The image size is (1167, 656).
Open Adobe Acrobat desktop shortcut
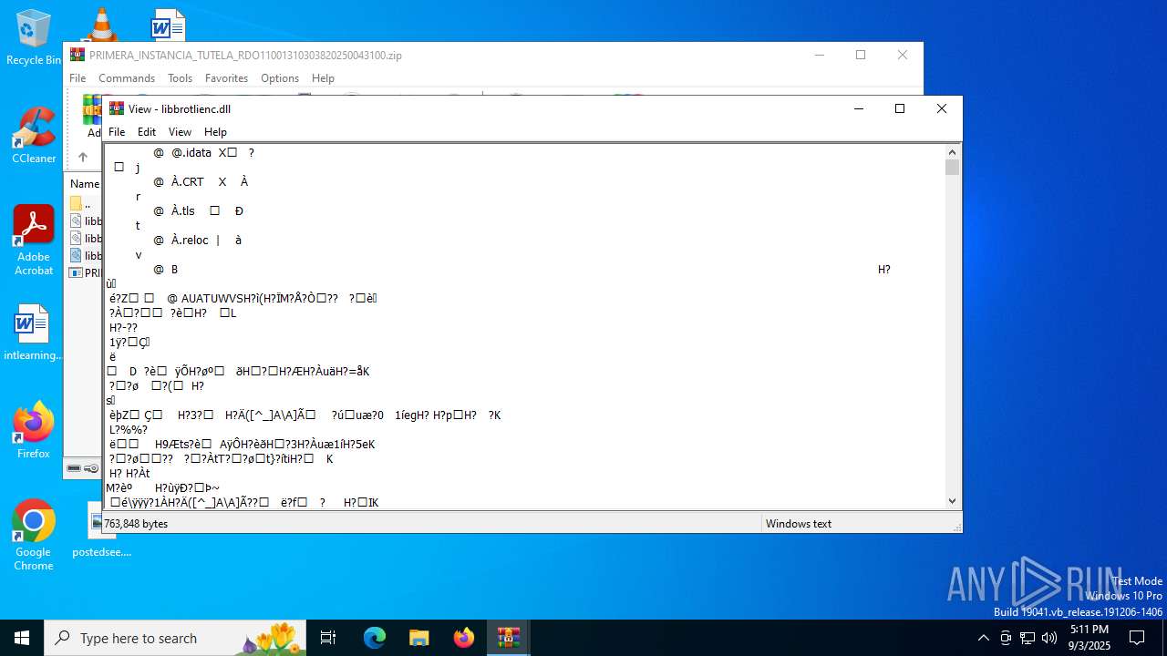click(34, 241)
